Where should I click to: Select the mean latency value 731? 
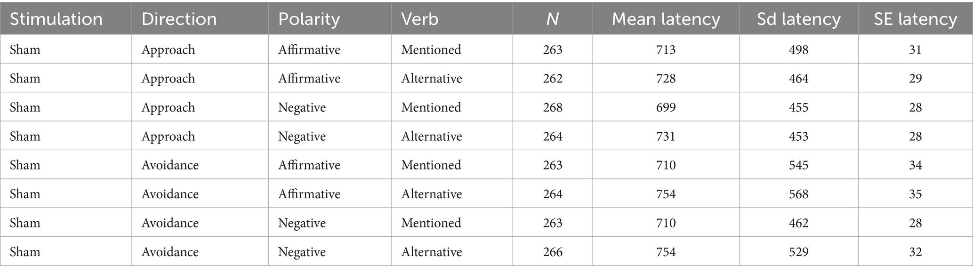(666, 136)
